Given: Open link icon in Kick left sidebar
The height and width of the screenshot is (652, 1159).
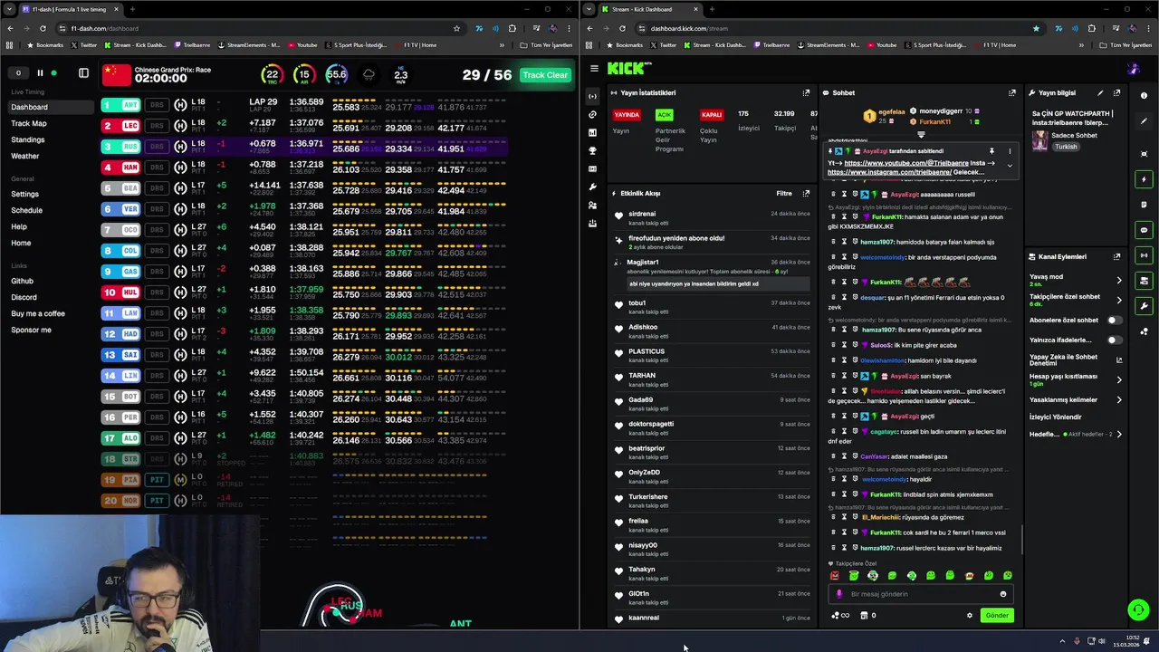Looking at the screenshot, I should pyautogui.click(x=593, y=114).
